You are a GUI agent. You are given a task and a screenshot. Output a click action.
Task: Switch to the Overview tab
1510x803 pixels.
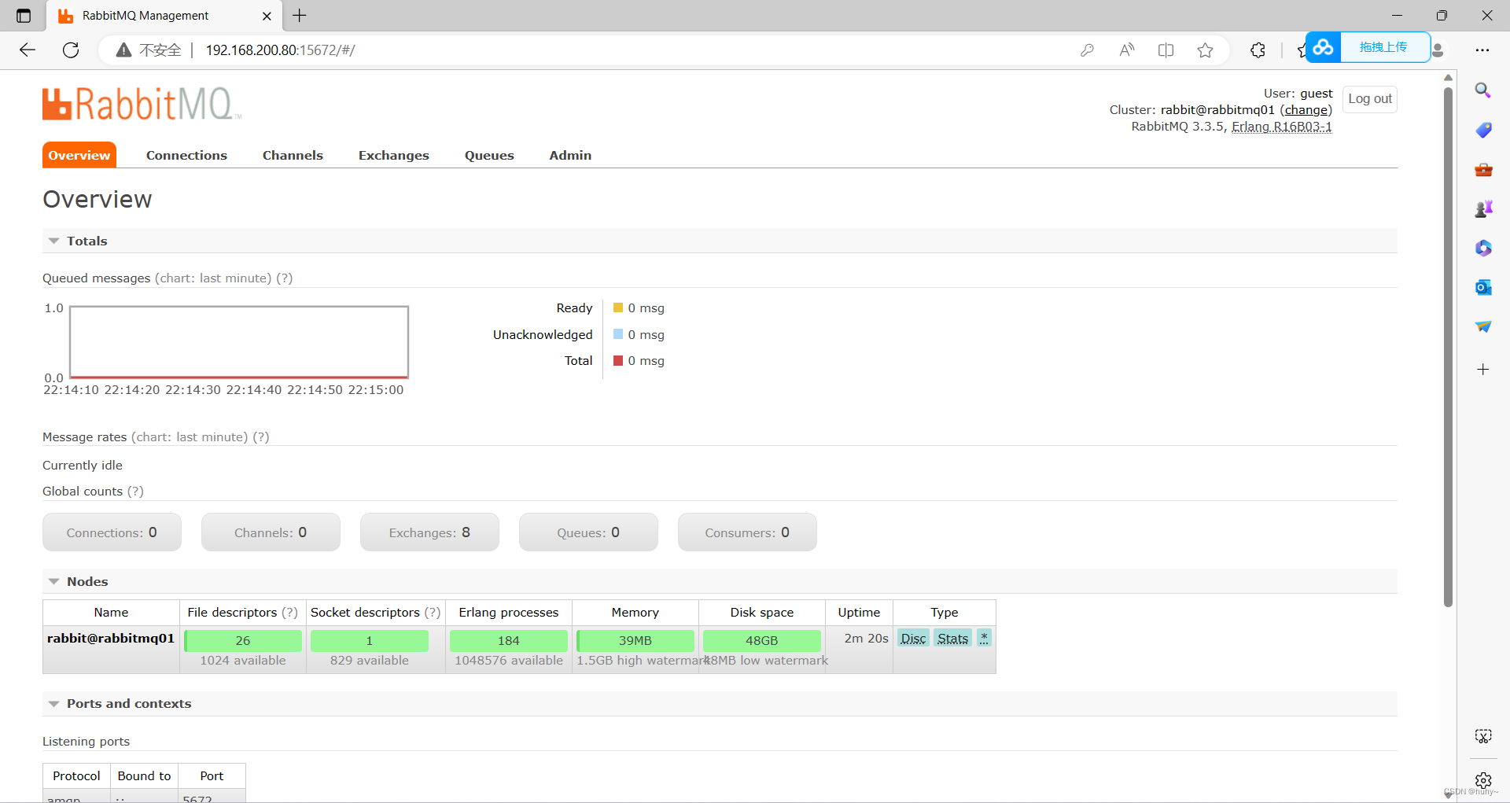click(x=79, y=155)
